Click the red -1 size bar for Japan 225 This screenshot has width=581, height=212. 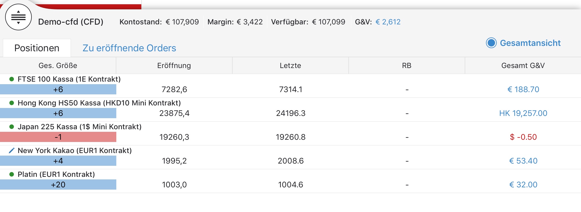tap(58, 137)
